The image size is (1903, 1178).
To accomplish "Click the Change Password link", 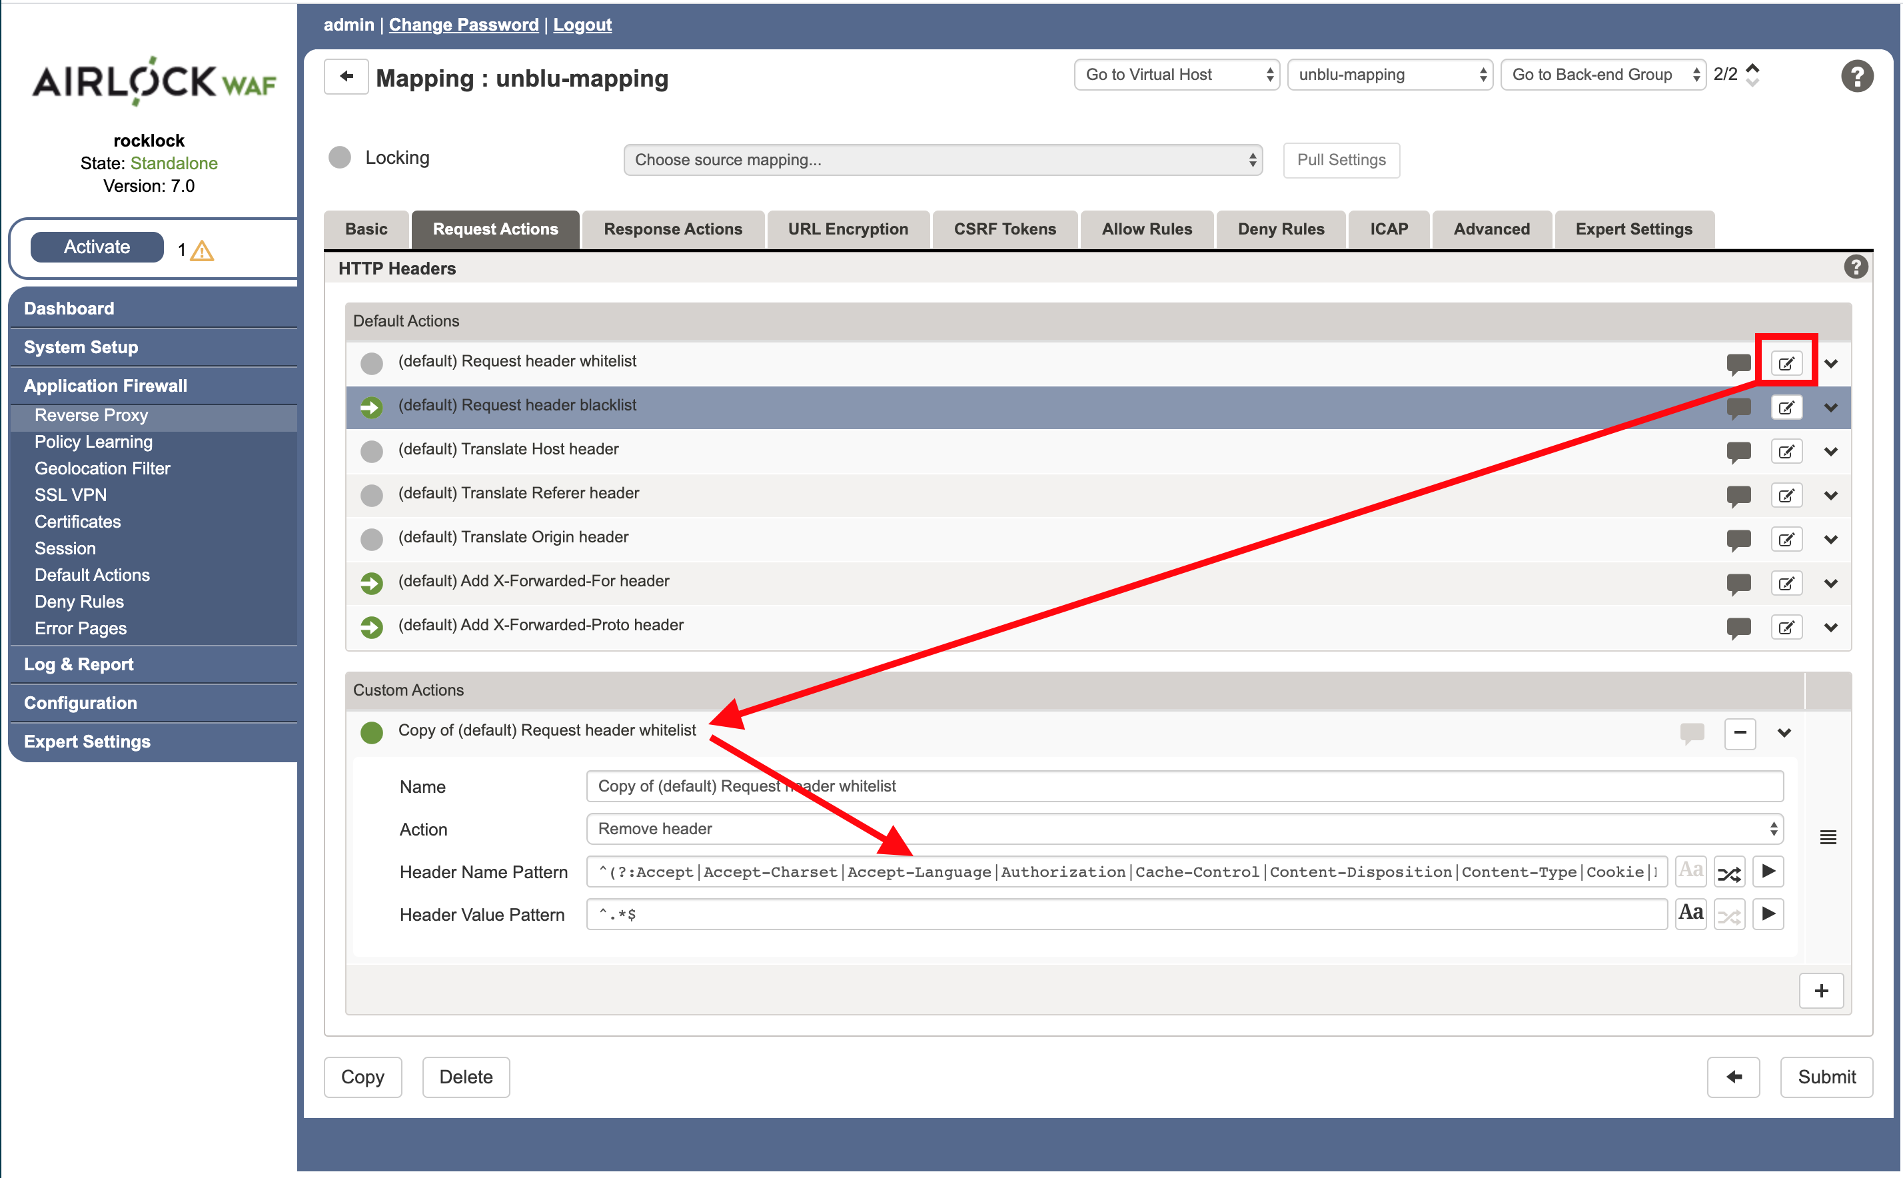I will (464, 24).
